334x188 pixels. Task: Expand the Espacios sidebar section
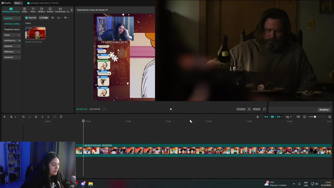(12, 46)
